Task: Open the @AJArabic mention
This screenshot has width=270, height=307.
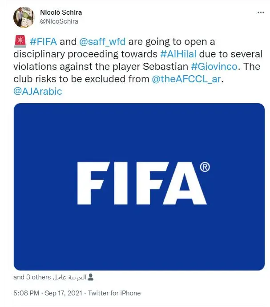Action: tap(38, 92)
